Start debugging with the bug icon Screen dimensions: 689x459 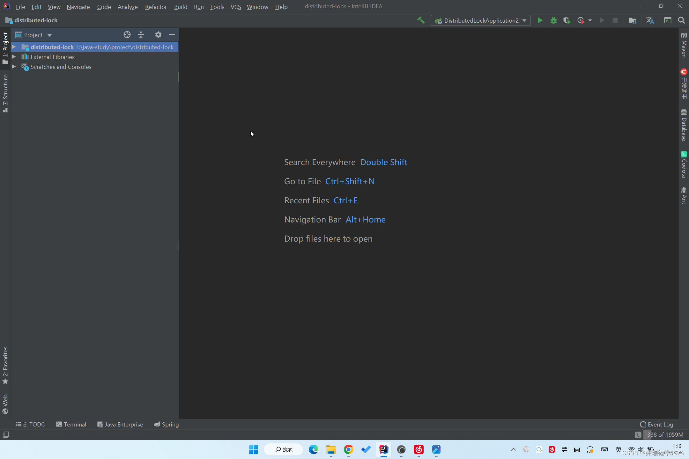point(553,20)
